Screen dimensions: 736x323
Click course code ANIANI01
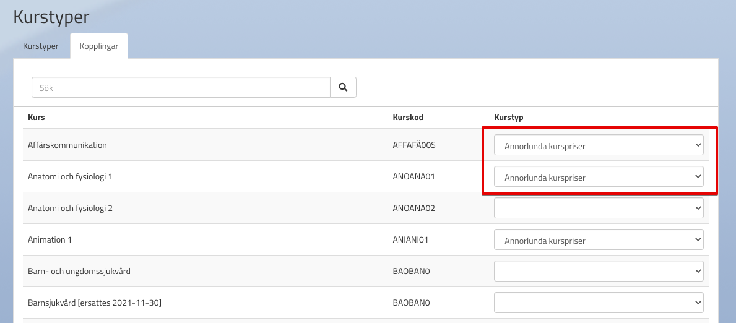411,240
